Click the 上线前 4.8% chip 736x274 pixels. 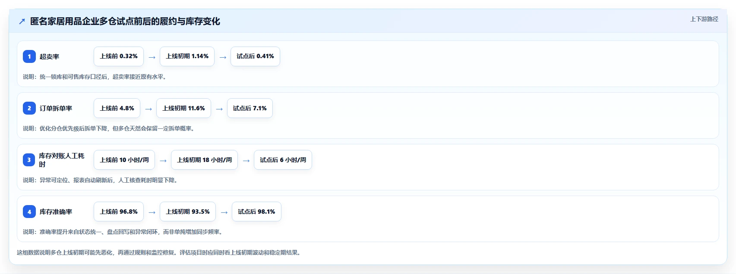click(x=117, y=108)
